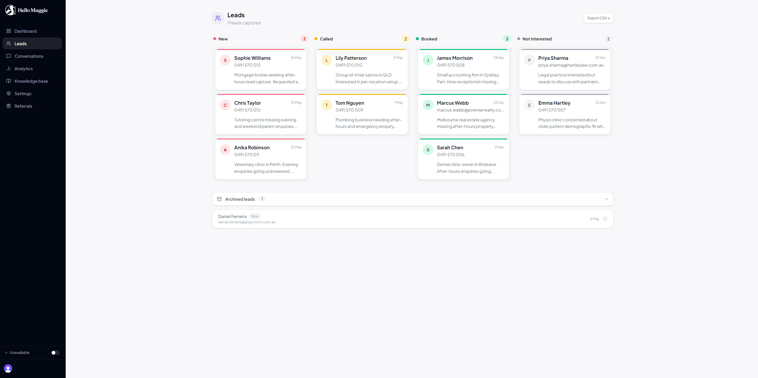Open Tom Nguyen lead card

362,115
